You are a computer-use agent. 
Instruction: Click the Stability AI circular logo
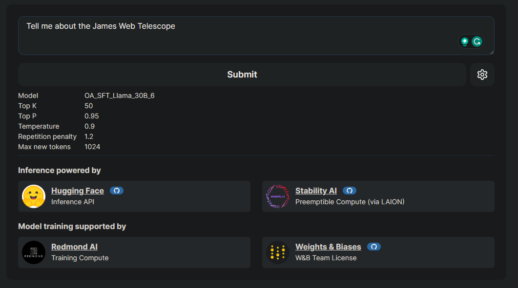(278, 196)
